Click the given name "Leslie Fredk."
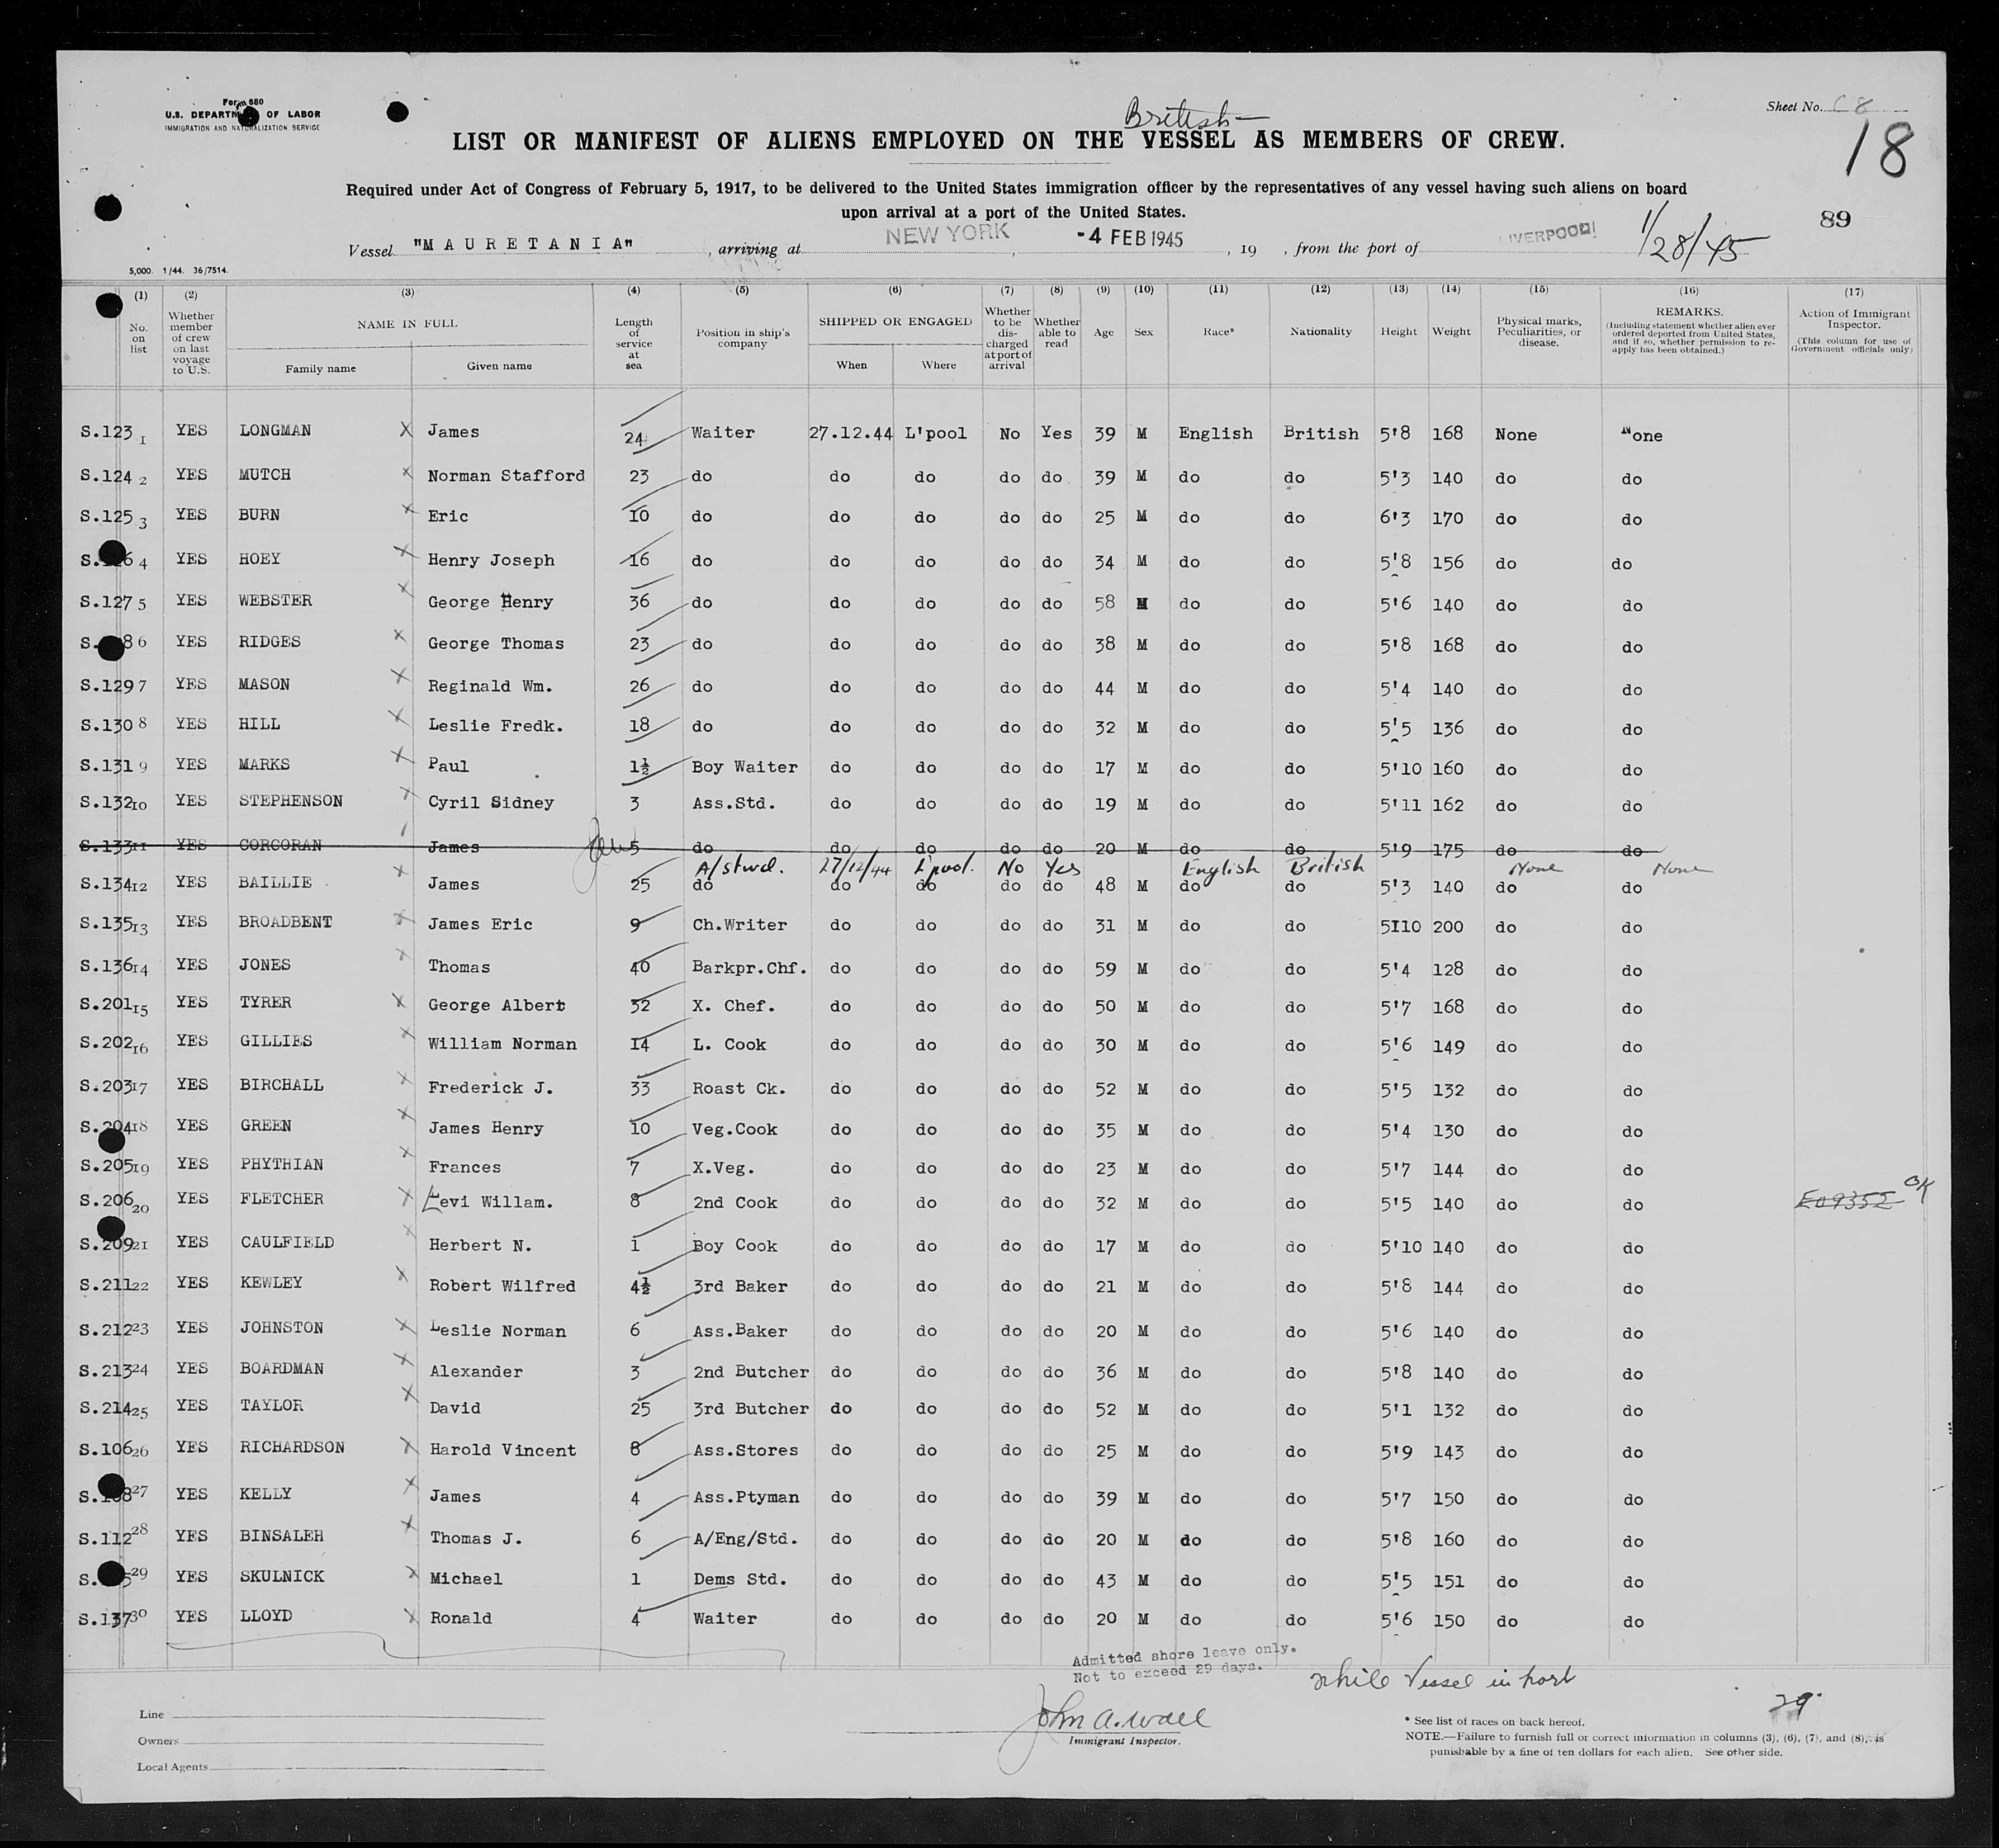 click(x=495, y=726)
